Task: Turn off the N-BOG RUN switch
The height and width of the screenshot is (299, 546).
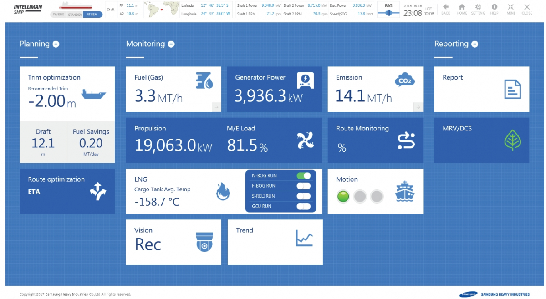Action: (x=303, y=176)
